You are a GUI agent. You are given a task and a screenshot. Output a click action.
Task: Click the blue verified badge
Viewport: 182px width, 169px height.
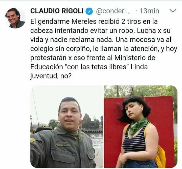point(89,11)
